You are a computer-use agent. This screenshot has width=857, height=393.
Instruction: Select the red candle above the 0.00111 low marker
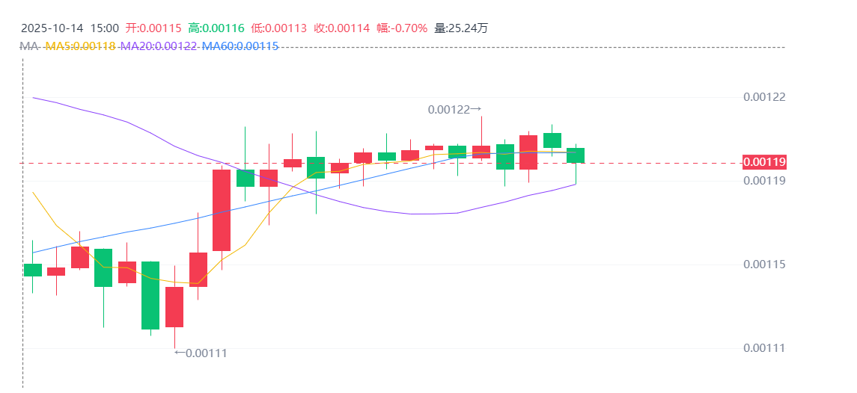[174, 306]
